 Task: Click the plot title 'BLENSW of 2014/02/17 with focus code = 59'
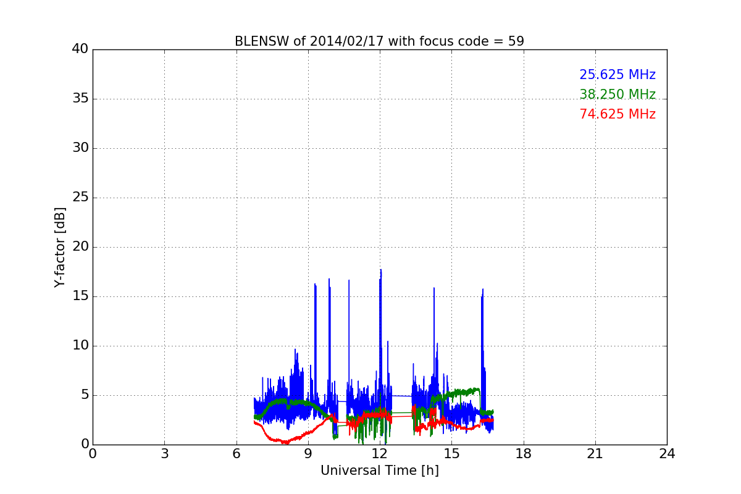click(379, 41)
